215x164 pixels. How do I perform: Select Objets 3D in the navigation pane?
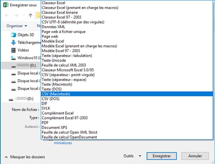(x=26, y=35)
